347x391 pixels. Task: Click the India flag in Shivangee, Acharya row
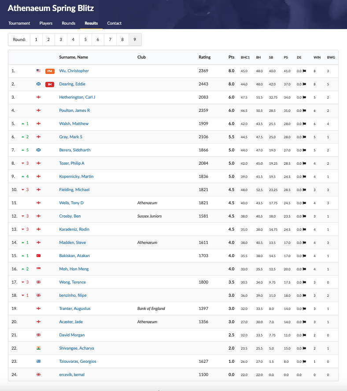pyautogui.click(x=38, y=348)
